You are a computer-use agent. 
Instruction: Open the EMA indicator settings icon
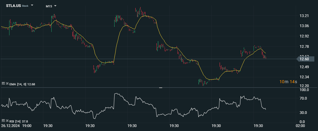click(x=3, y=83)
